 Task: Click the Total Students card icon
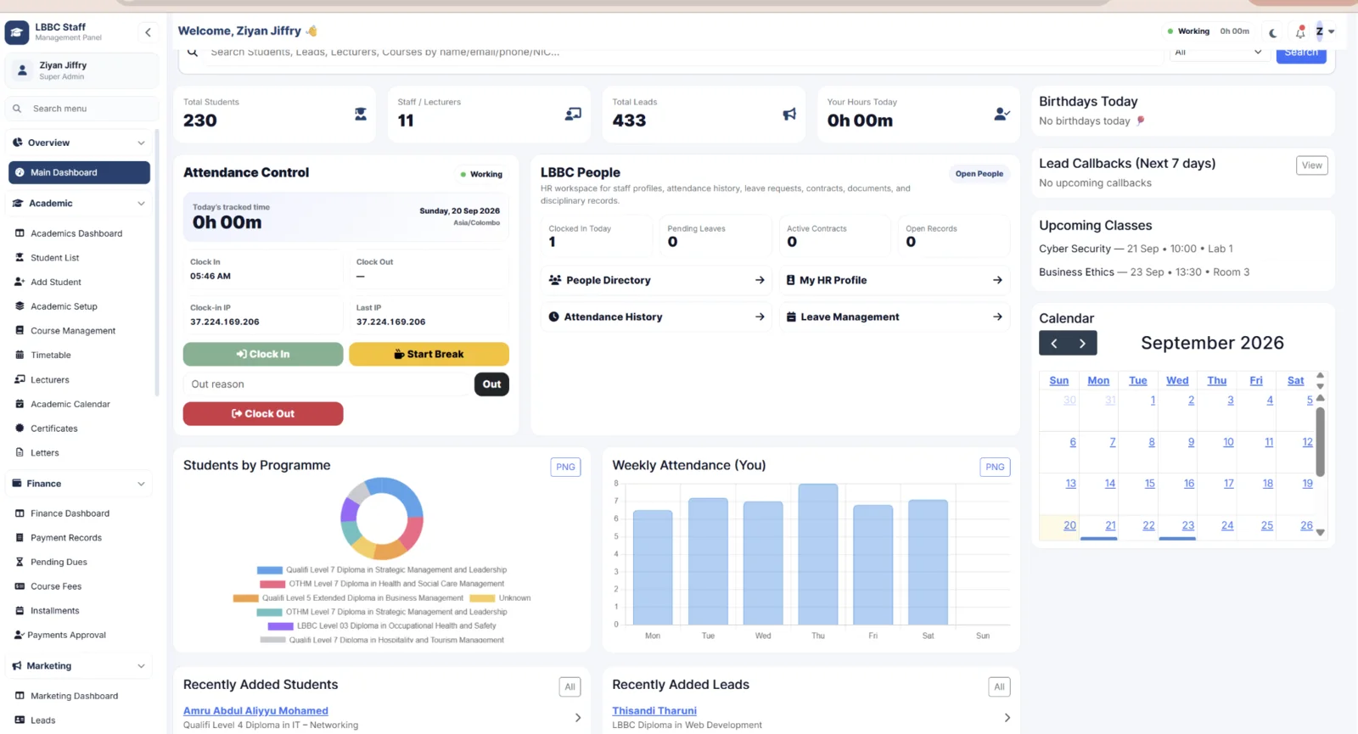click(361, 114)
